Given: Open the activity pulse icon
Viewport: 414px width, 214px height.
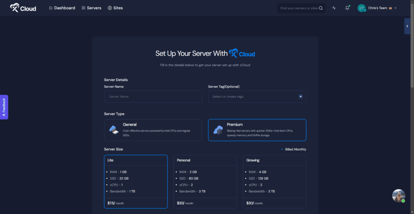Looking at the screenshot, I should 334,8.
